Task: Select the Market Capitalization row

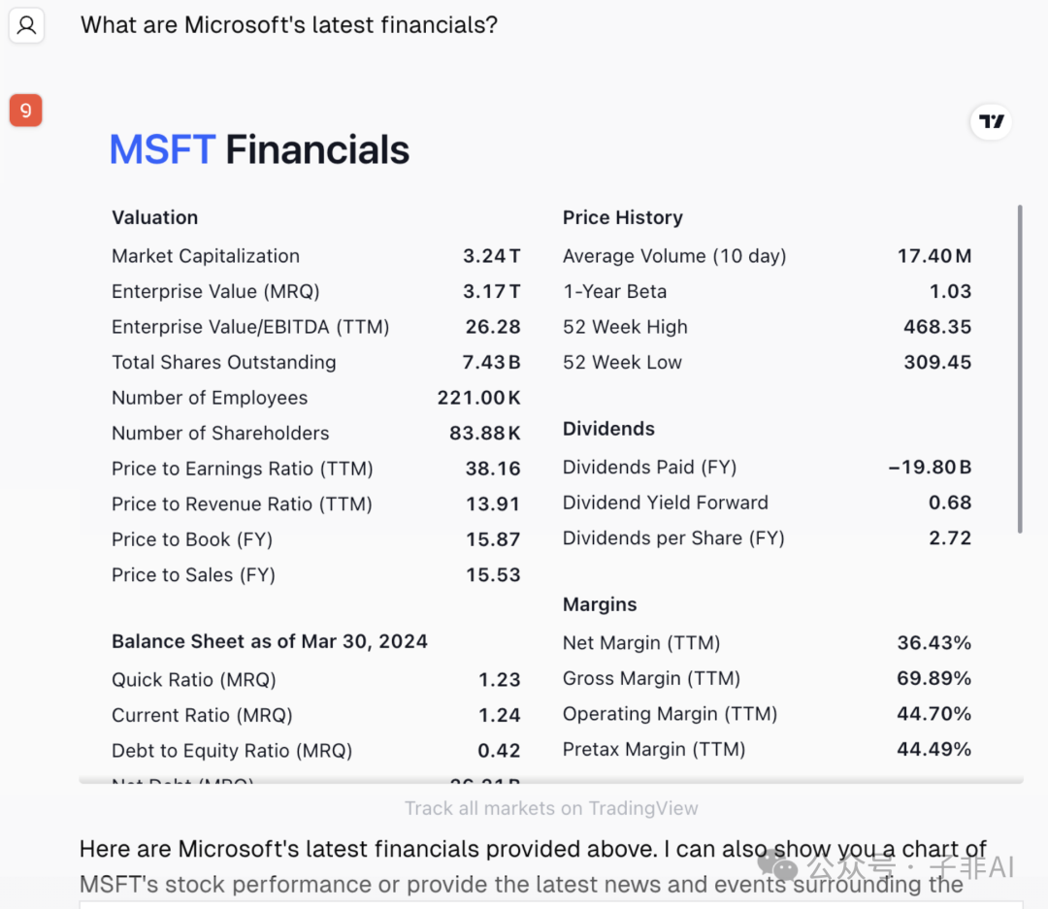Action: [316, 256]
